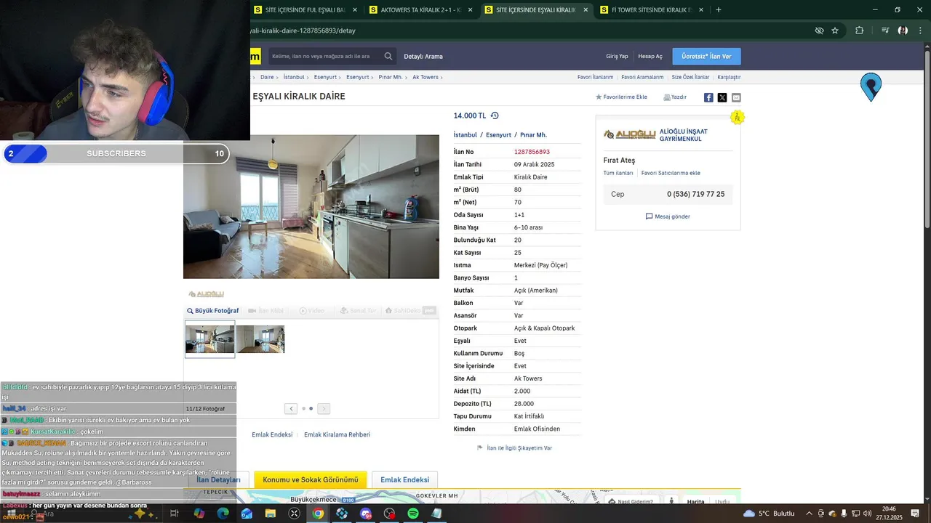Click Nasıl Giderim? map button

[632, 501]
